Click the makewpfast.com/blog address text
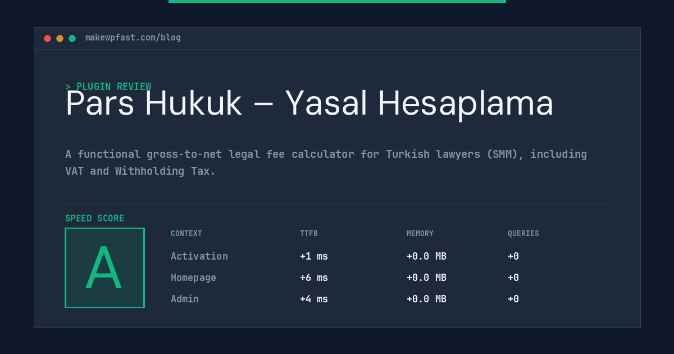This screenshot has width=674, height=354. click(x=133, y=38)
